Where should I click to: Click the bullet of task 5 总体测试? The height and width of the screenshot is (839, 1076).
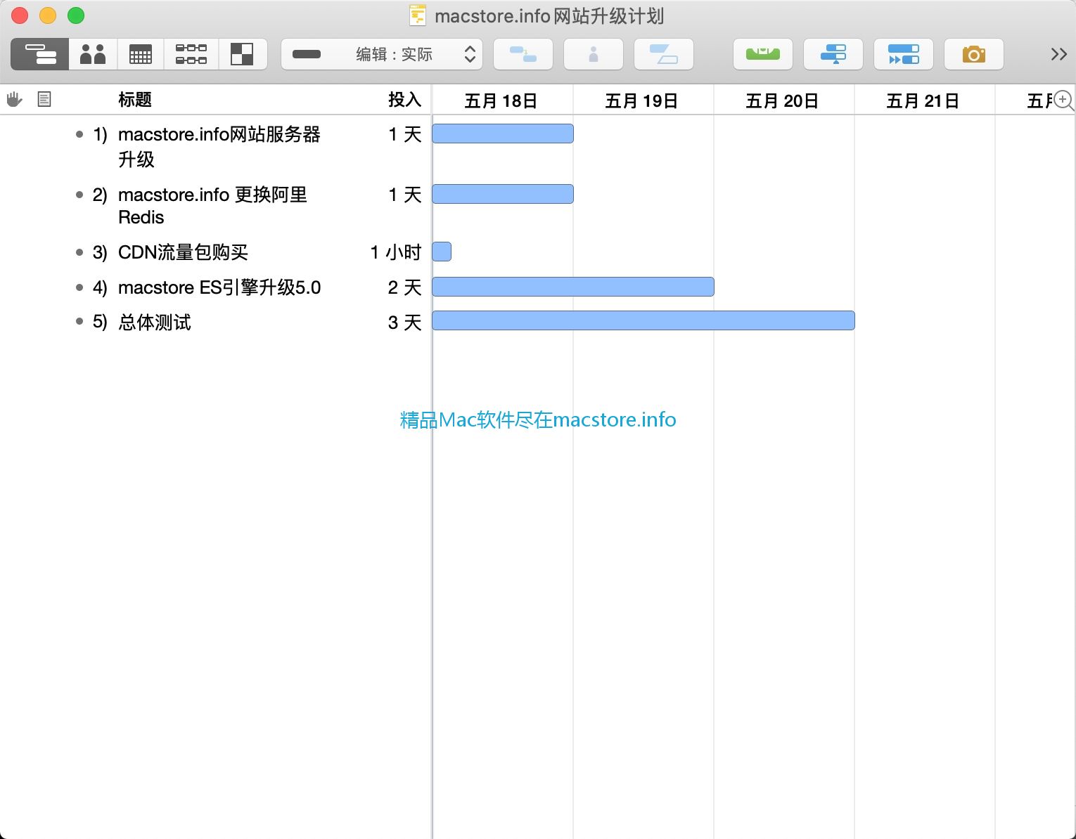point(79,321)
